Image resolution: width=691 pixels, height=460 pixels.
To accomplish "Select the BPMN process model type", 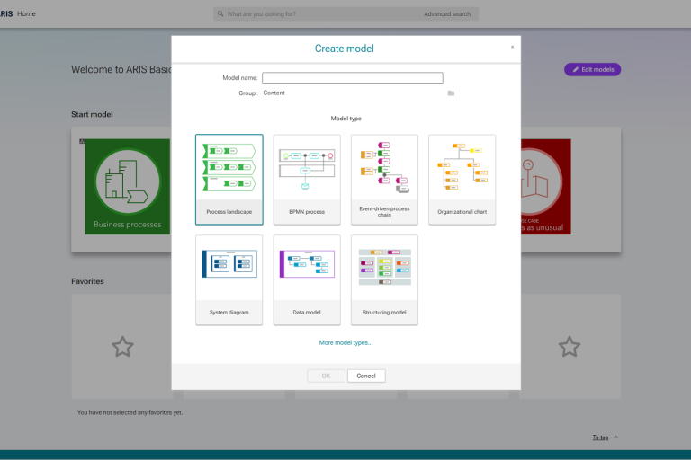I will [307, 180].
